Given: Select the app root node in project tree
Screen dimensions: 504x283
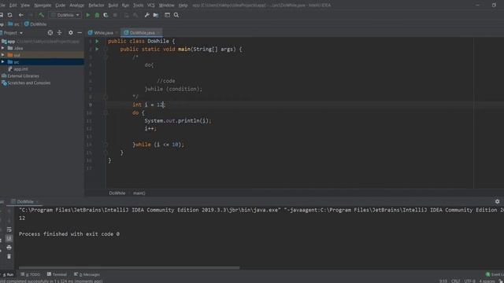Looking at the screenshot, I should (x=11, y=42).
